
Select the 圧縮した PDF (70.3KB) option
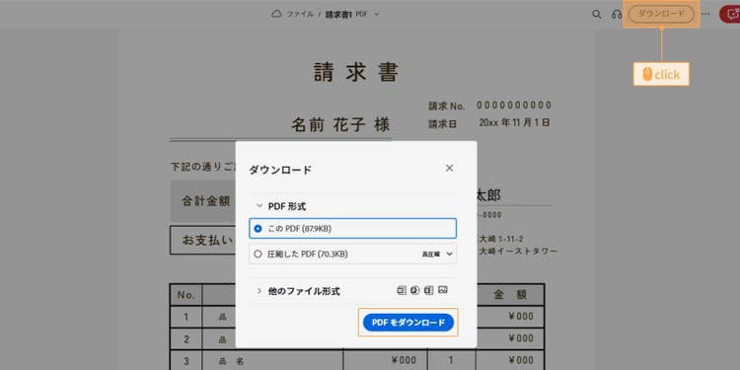point(352,254)
